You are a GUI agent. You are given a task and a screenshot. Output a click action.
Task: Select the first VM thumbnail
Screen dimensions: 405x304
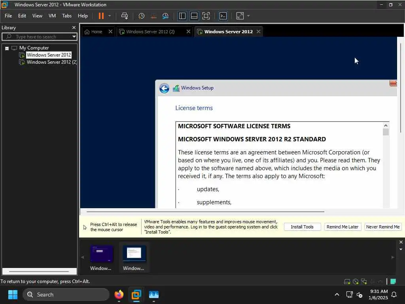pyautogui.click(x=101, y=257)
